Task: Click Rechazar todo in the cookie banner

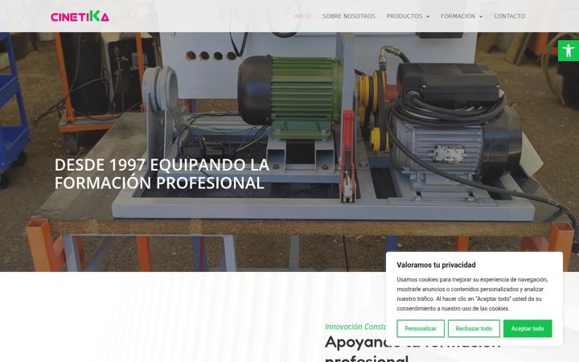Action: pos(474,328)
